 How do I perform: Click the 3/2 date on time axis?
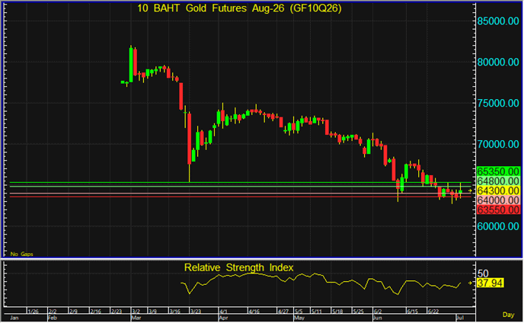click(x=136, y=312)
